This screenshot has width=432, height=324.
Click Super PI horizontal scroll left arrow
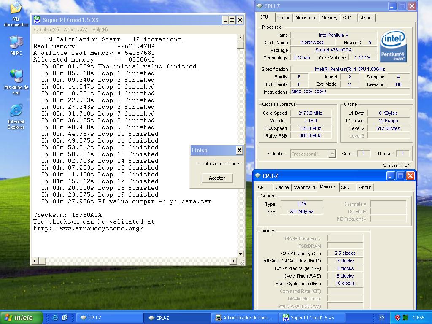(35, 261)
